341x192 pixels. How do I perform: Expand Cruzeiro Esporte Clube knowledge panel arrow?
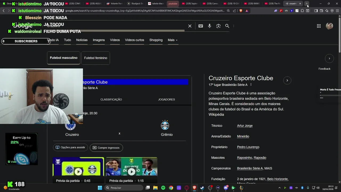[x=287, y=80]
